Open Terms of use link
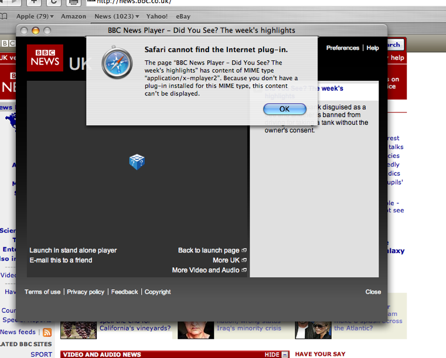 [x=42, y=292]
